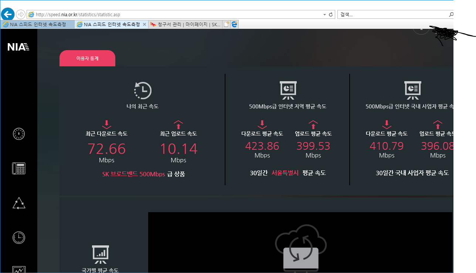Click the 10.14 upload speed value

[178, 149]
